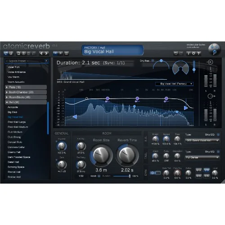Open the Tail Type Dense dropdown
The height and width of the screenshot is (225, 225).
202,157
